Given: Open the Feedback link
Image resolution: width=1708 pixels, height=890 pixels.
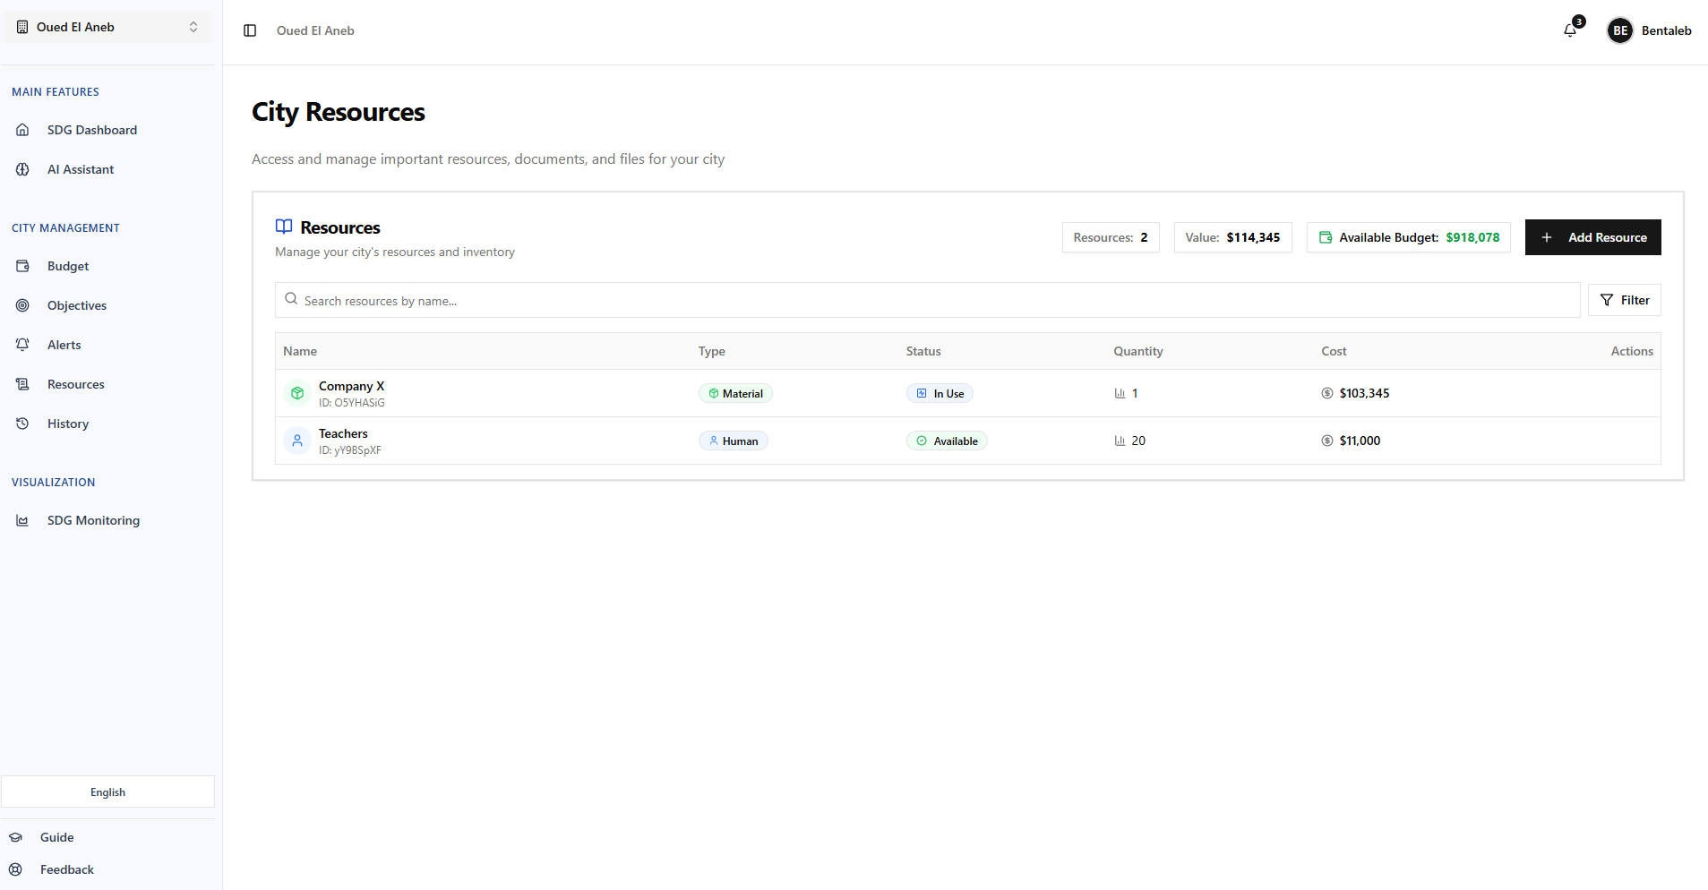Looking at the screenshot, I should click(65, 869).
